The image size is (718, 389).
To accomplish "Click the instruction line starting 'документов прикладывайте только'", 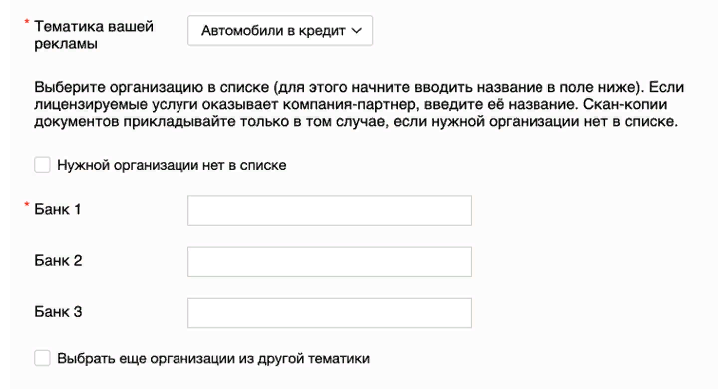I will pos(356,122).
